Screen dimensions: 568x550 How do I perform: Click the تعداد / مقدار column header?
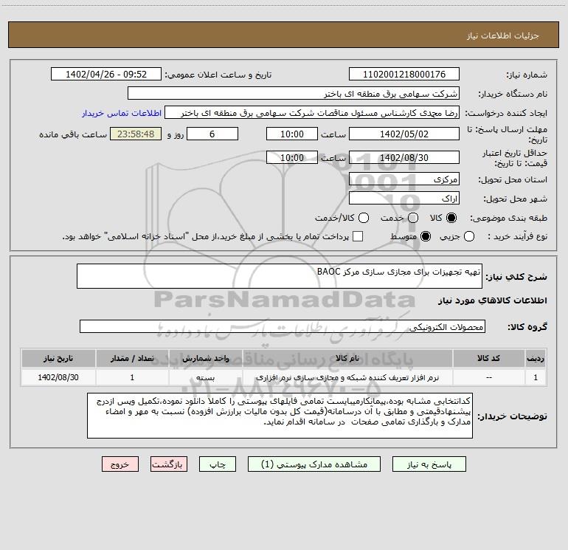tap(132, 359)
